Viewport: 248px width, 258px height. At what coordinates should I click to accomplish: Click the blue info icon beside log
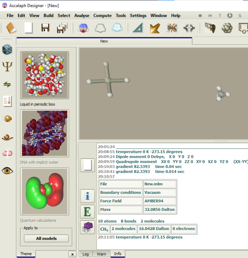pyautogui.click(x=87, y=196)
